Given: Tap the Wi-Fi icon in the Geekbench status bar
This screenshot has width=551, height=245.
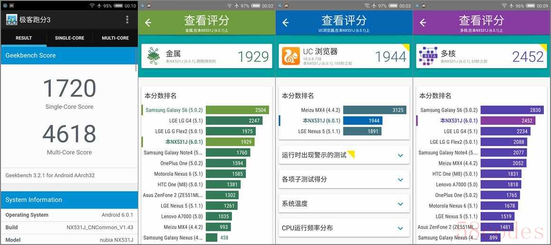Looking at the screenshot, I should (x=92, y=6).
